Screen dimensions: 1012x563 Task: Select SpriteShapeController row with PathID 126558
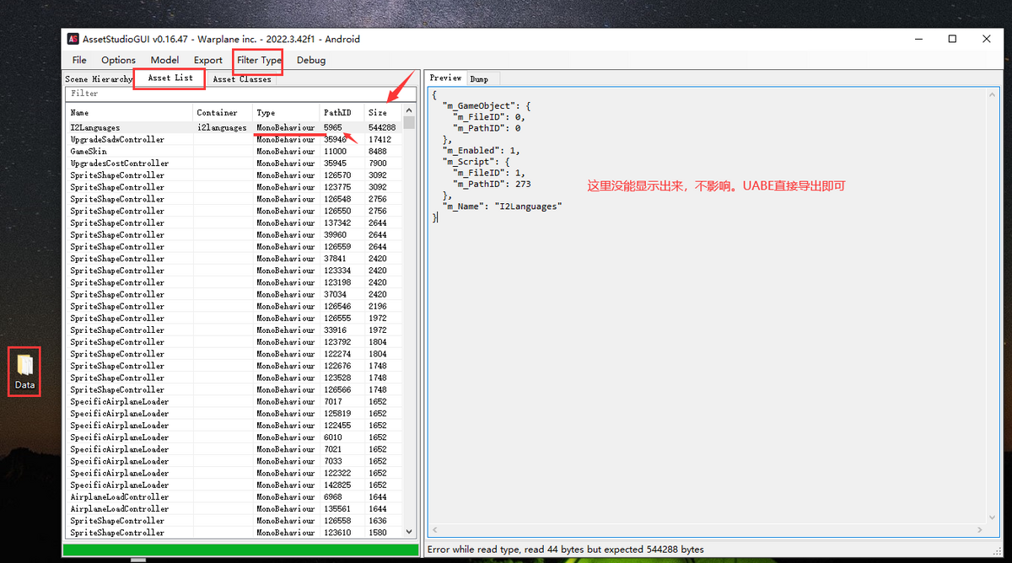(x=234, y=521)
